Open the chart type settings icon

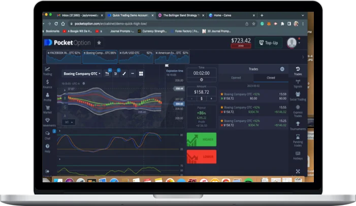tap(107, 73)
